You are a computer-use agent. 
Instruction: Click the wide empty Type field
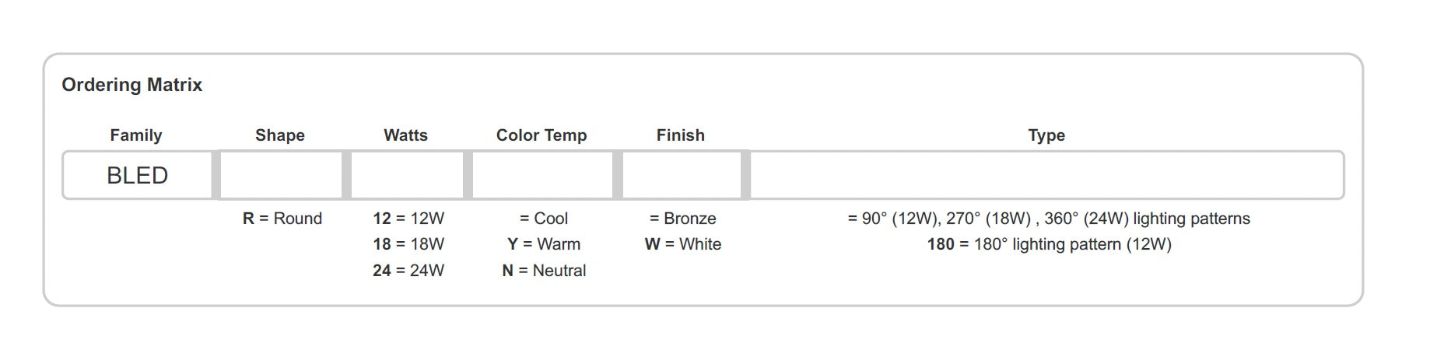tap(1046, 176)
